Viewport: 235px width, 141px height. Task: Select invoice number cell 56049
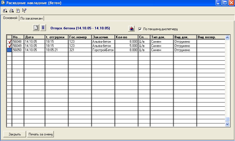[18, 46]
